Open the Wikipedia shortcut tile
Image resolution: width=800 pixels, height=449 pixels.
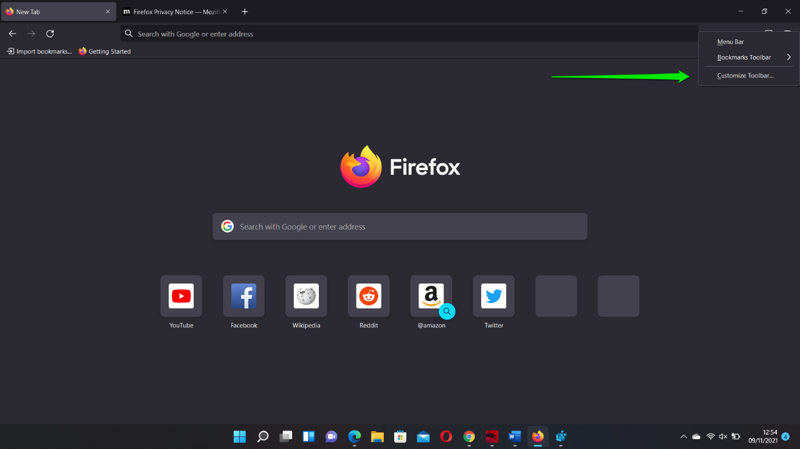(x=306, y=296)
